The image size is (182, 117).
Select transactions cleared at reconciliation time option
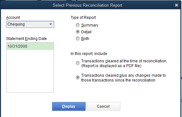pos(78,63)
